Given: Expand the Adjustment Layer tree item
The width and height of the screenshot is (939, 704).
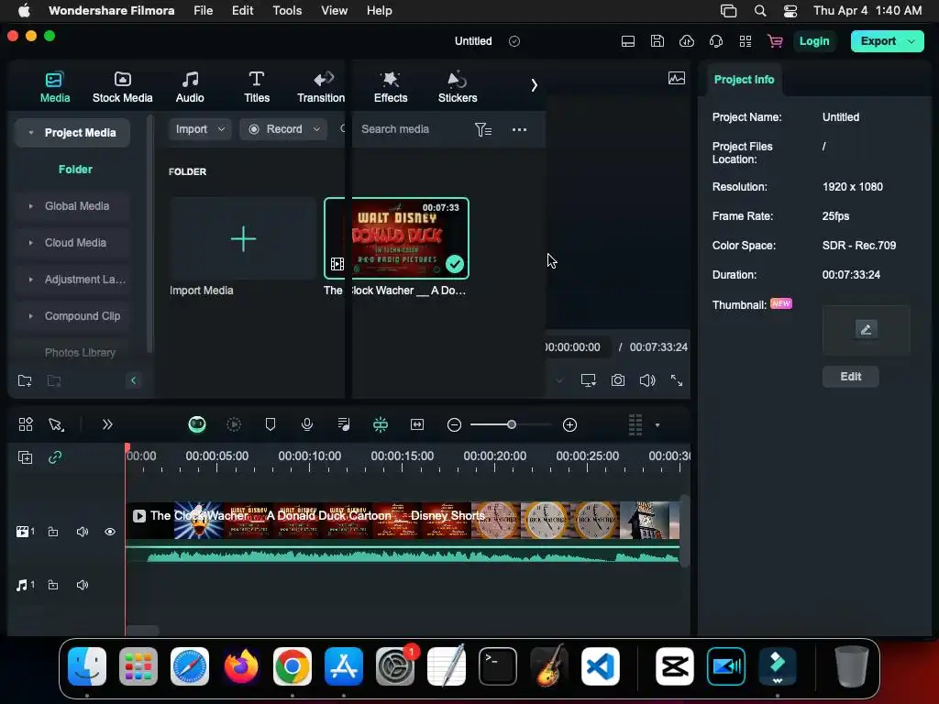Looking at the screenshot, I should click(x=30, y=279).
